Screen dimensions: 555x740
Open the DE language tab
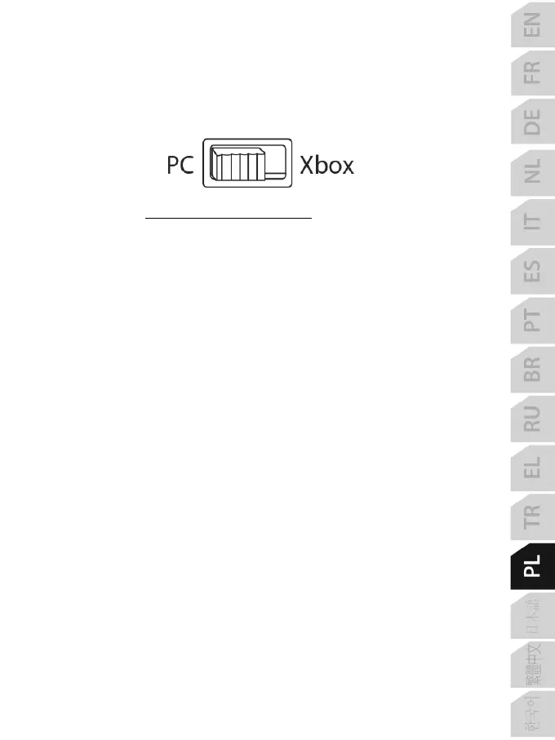[x=532, y=122]
